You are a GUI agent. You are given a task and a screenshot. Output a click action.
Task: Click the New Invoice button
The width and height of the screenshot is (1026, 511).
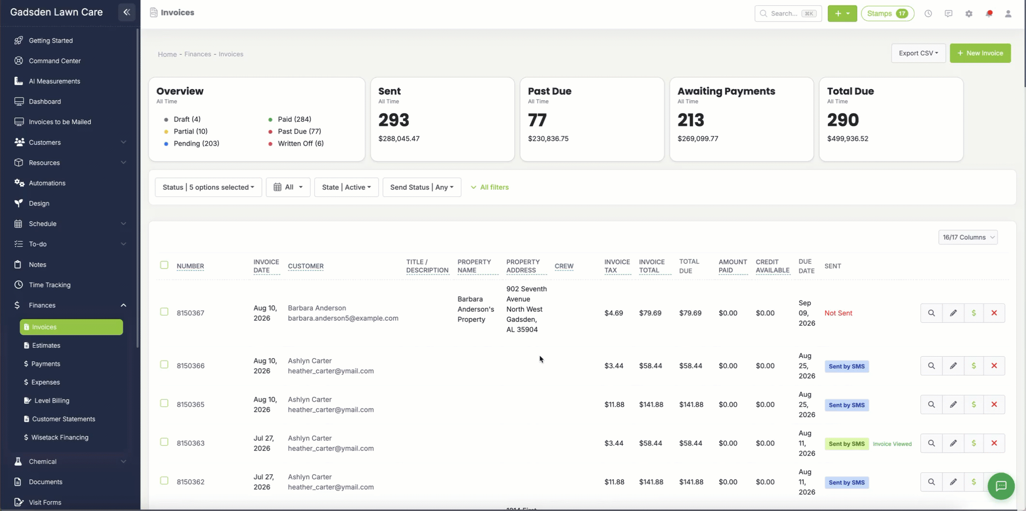point(980,53)
